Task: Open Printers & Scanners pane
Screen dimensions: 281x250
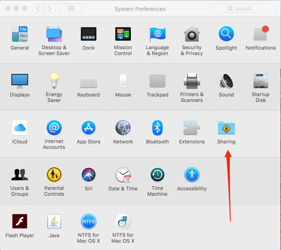Action: [x=192, y=81]
